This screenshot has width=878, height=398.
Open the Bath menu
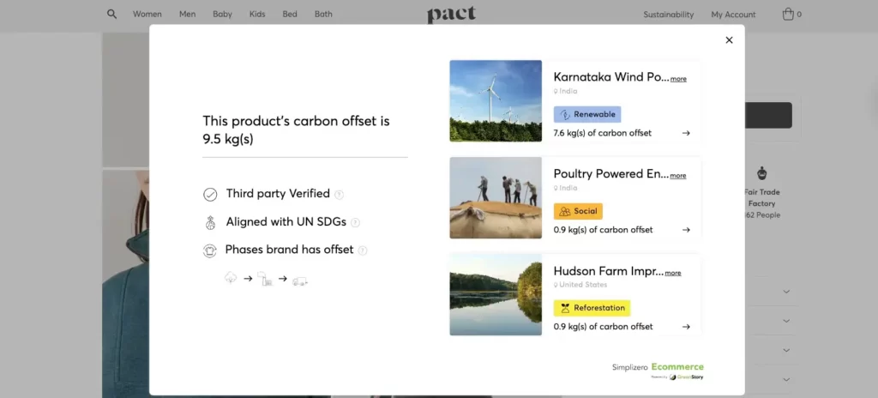(323, 14)
